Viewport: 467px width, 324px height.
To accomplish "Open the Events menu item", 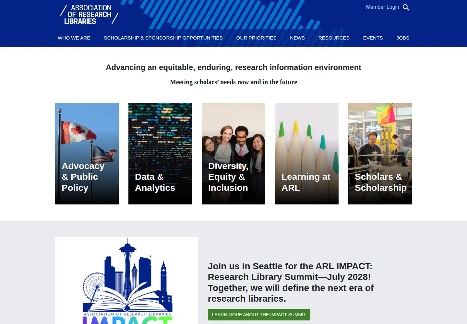I will pos(373,38).
